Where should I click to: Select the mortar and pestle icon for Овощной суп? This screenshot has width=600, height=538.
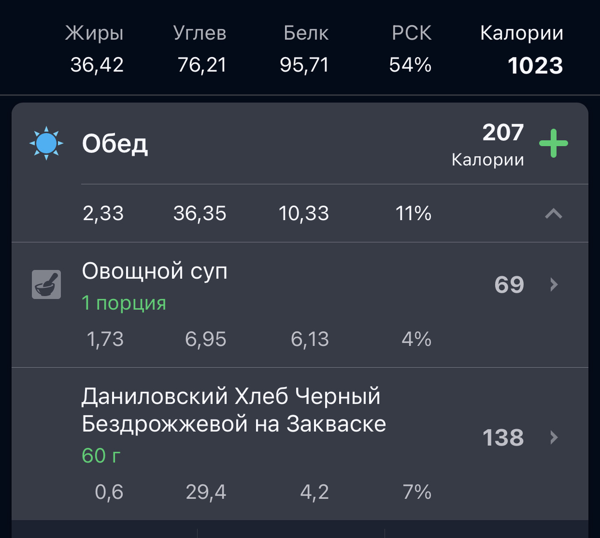pos(46,284)
